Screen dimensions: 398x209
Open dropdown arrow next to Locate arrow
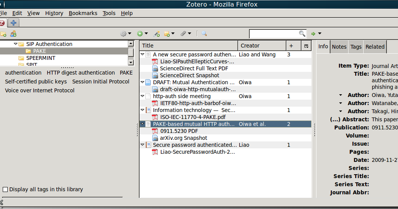pyautogui.click(x=320, y=34)
